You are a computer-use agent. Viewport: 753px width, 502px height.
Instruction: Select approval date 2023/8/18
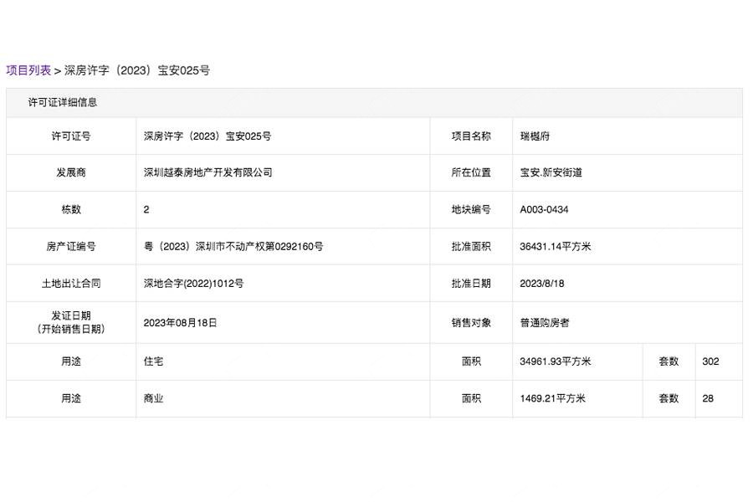[541, 284]
